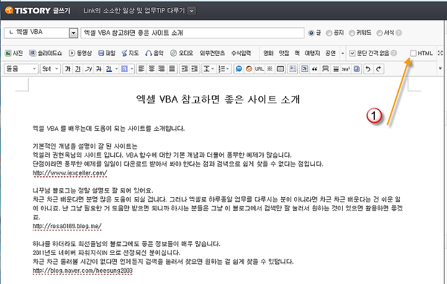The height and width of the screenshot is (284, 447).
Task: Attach a file with 파일 button
Action: click(x=107, y=53)
